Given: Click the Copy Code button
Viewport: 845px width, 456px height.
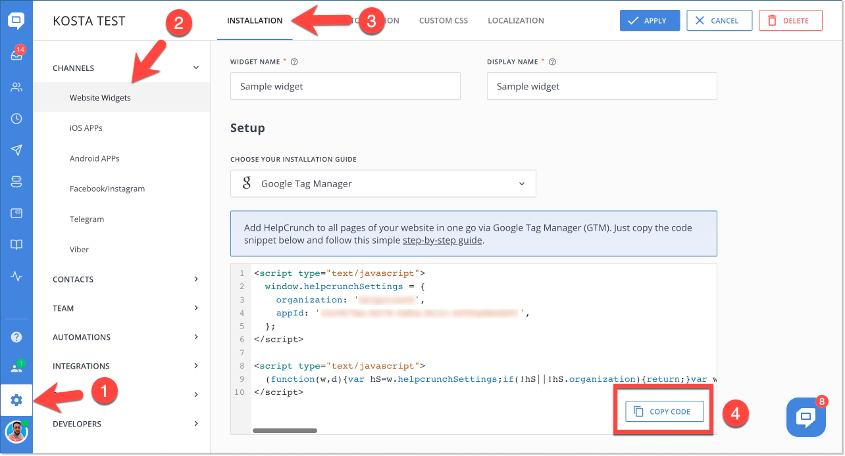Looking at the screenshot, I should [664, 411].
